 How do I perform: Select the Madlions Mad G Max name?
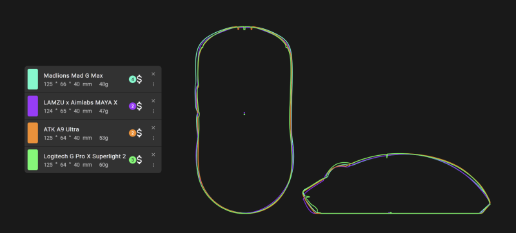click(x=73, y=76)
